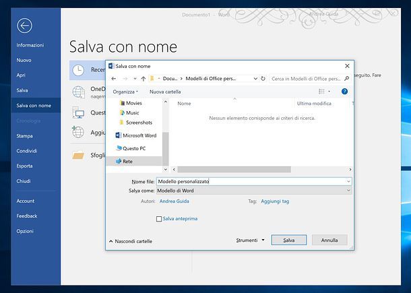Viewport: 411px width, 293px height.
Task: Open Esporta in the Word sidebar
Action: point(24,166)
